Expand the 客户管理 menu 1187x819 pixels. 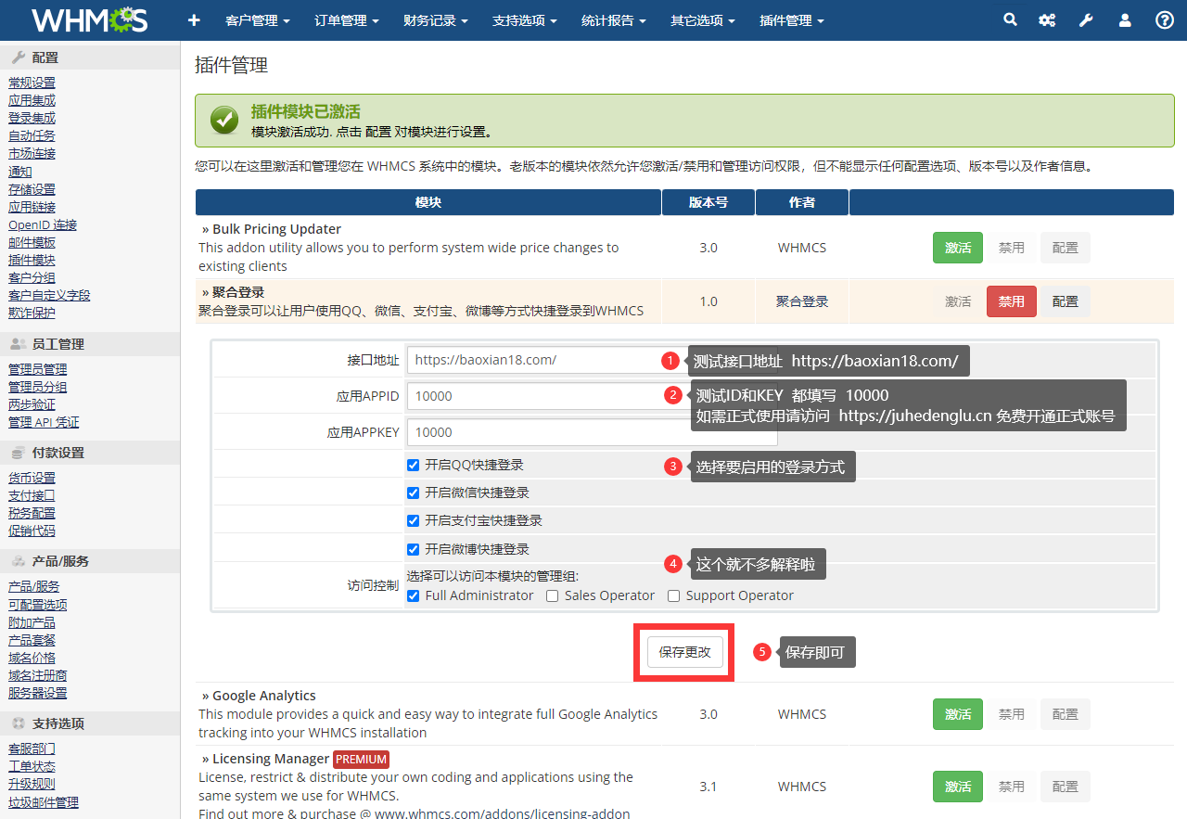[x=258, y=20]
